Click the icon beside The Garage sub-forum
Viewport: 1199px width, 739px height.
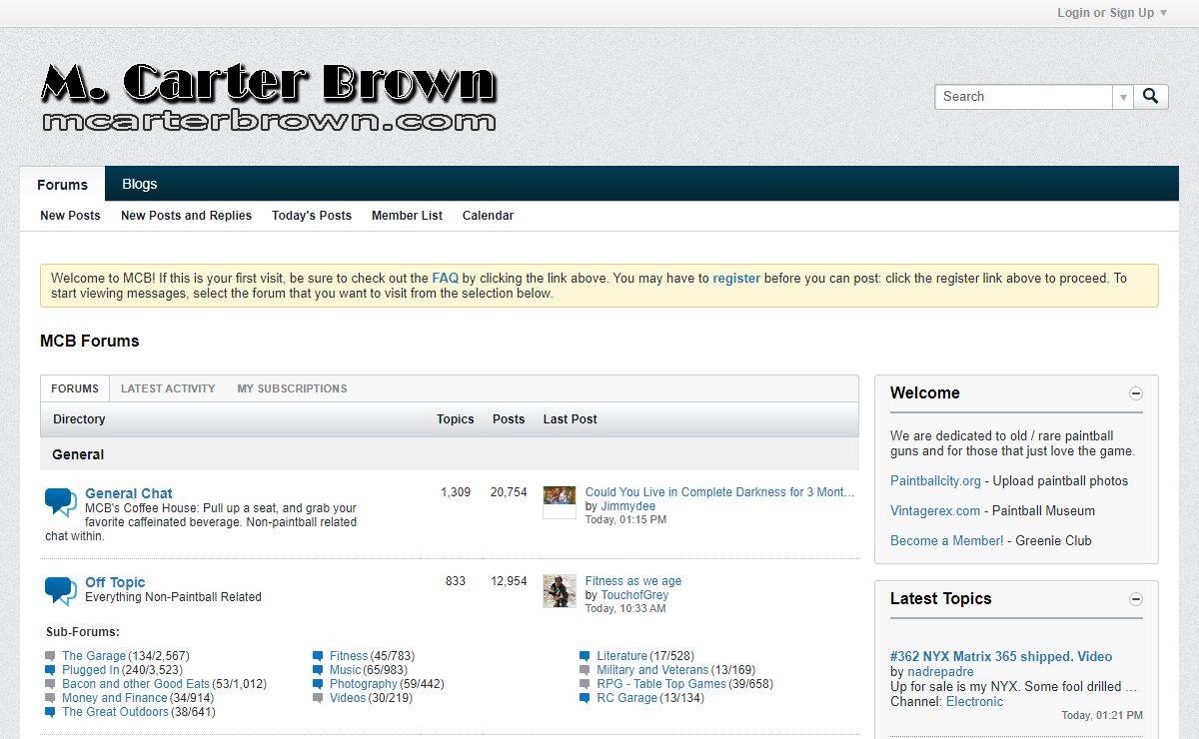tap(50, 656)
